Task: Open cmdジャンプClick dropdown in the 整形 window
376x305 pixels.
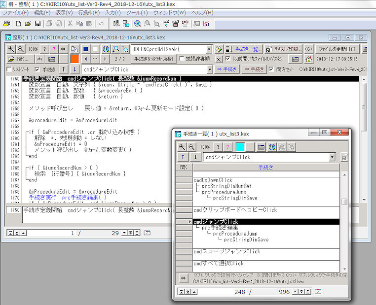Action: (209, 69)
